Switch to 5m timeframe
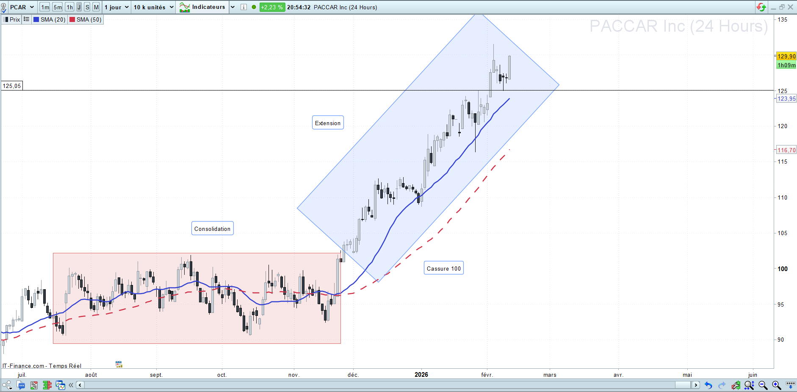This screenshot has height=392, width=797. pos(58,7)
